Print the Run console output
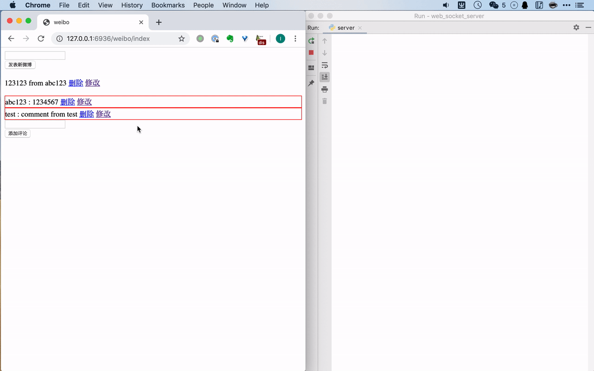This screenshot has width=594, height=371. 325,89
